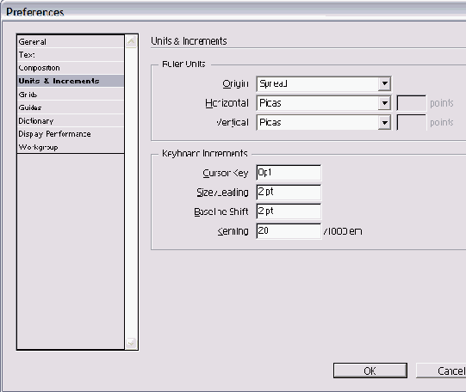Click the Baseline Shift input field
466x392 pixels.
point(289,211)
